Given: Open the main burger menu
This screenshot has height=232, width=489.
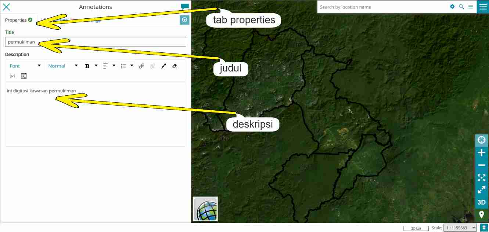Looking at the screenshot, I should pyautogui.click(x=483, y=7).
